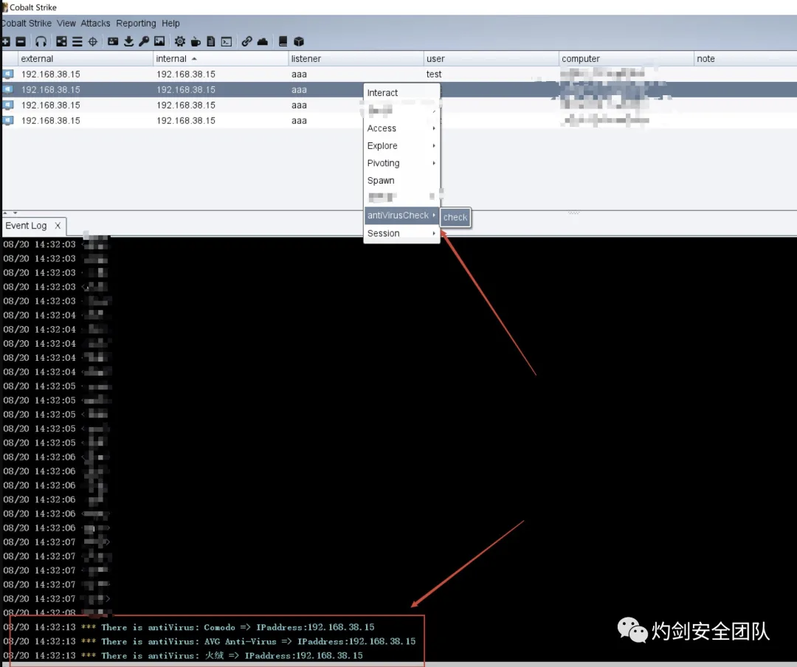The image size is (797, 667).
Task: Open the Help menu
Action: [170, 24]
